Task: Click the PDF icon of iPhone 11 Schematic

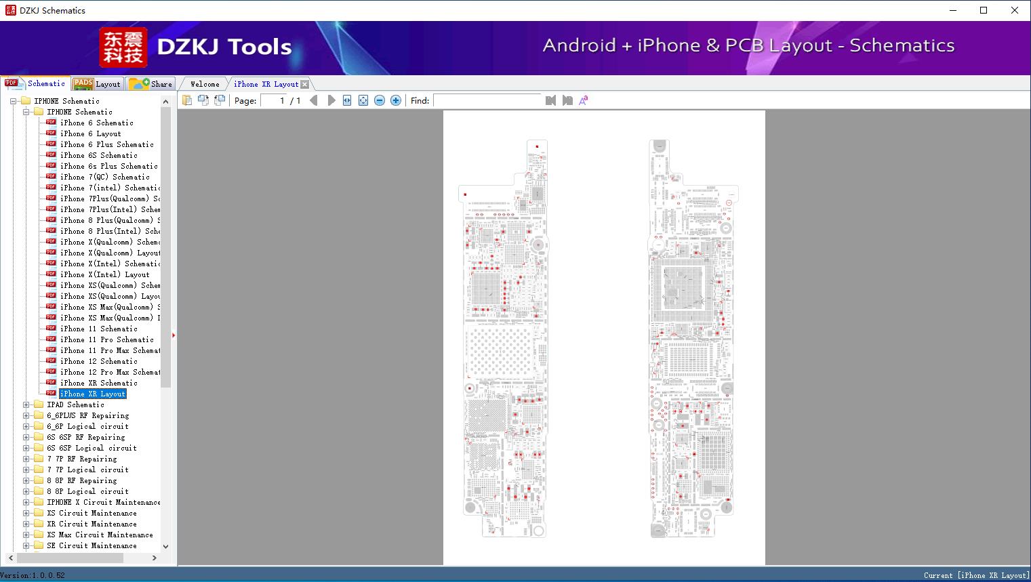Action: (x=51, y=329)
